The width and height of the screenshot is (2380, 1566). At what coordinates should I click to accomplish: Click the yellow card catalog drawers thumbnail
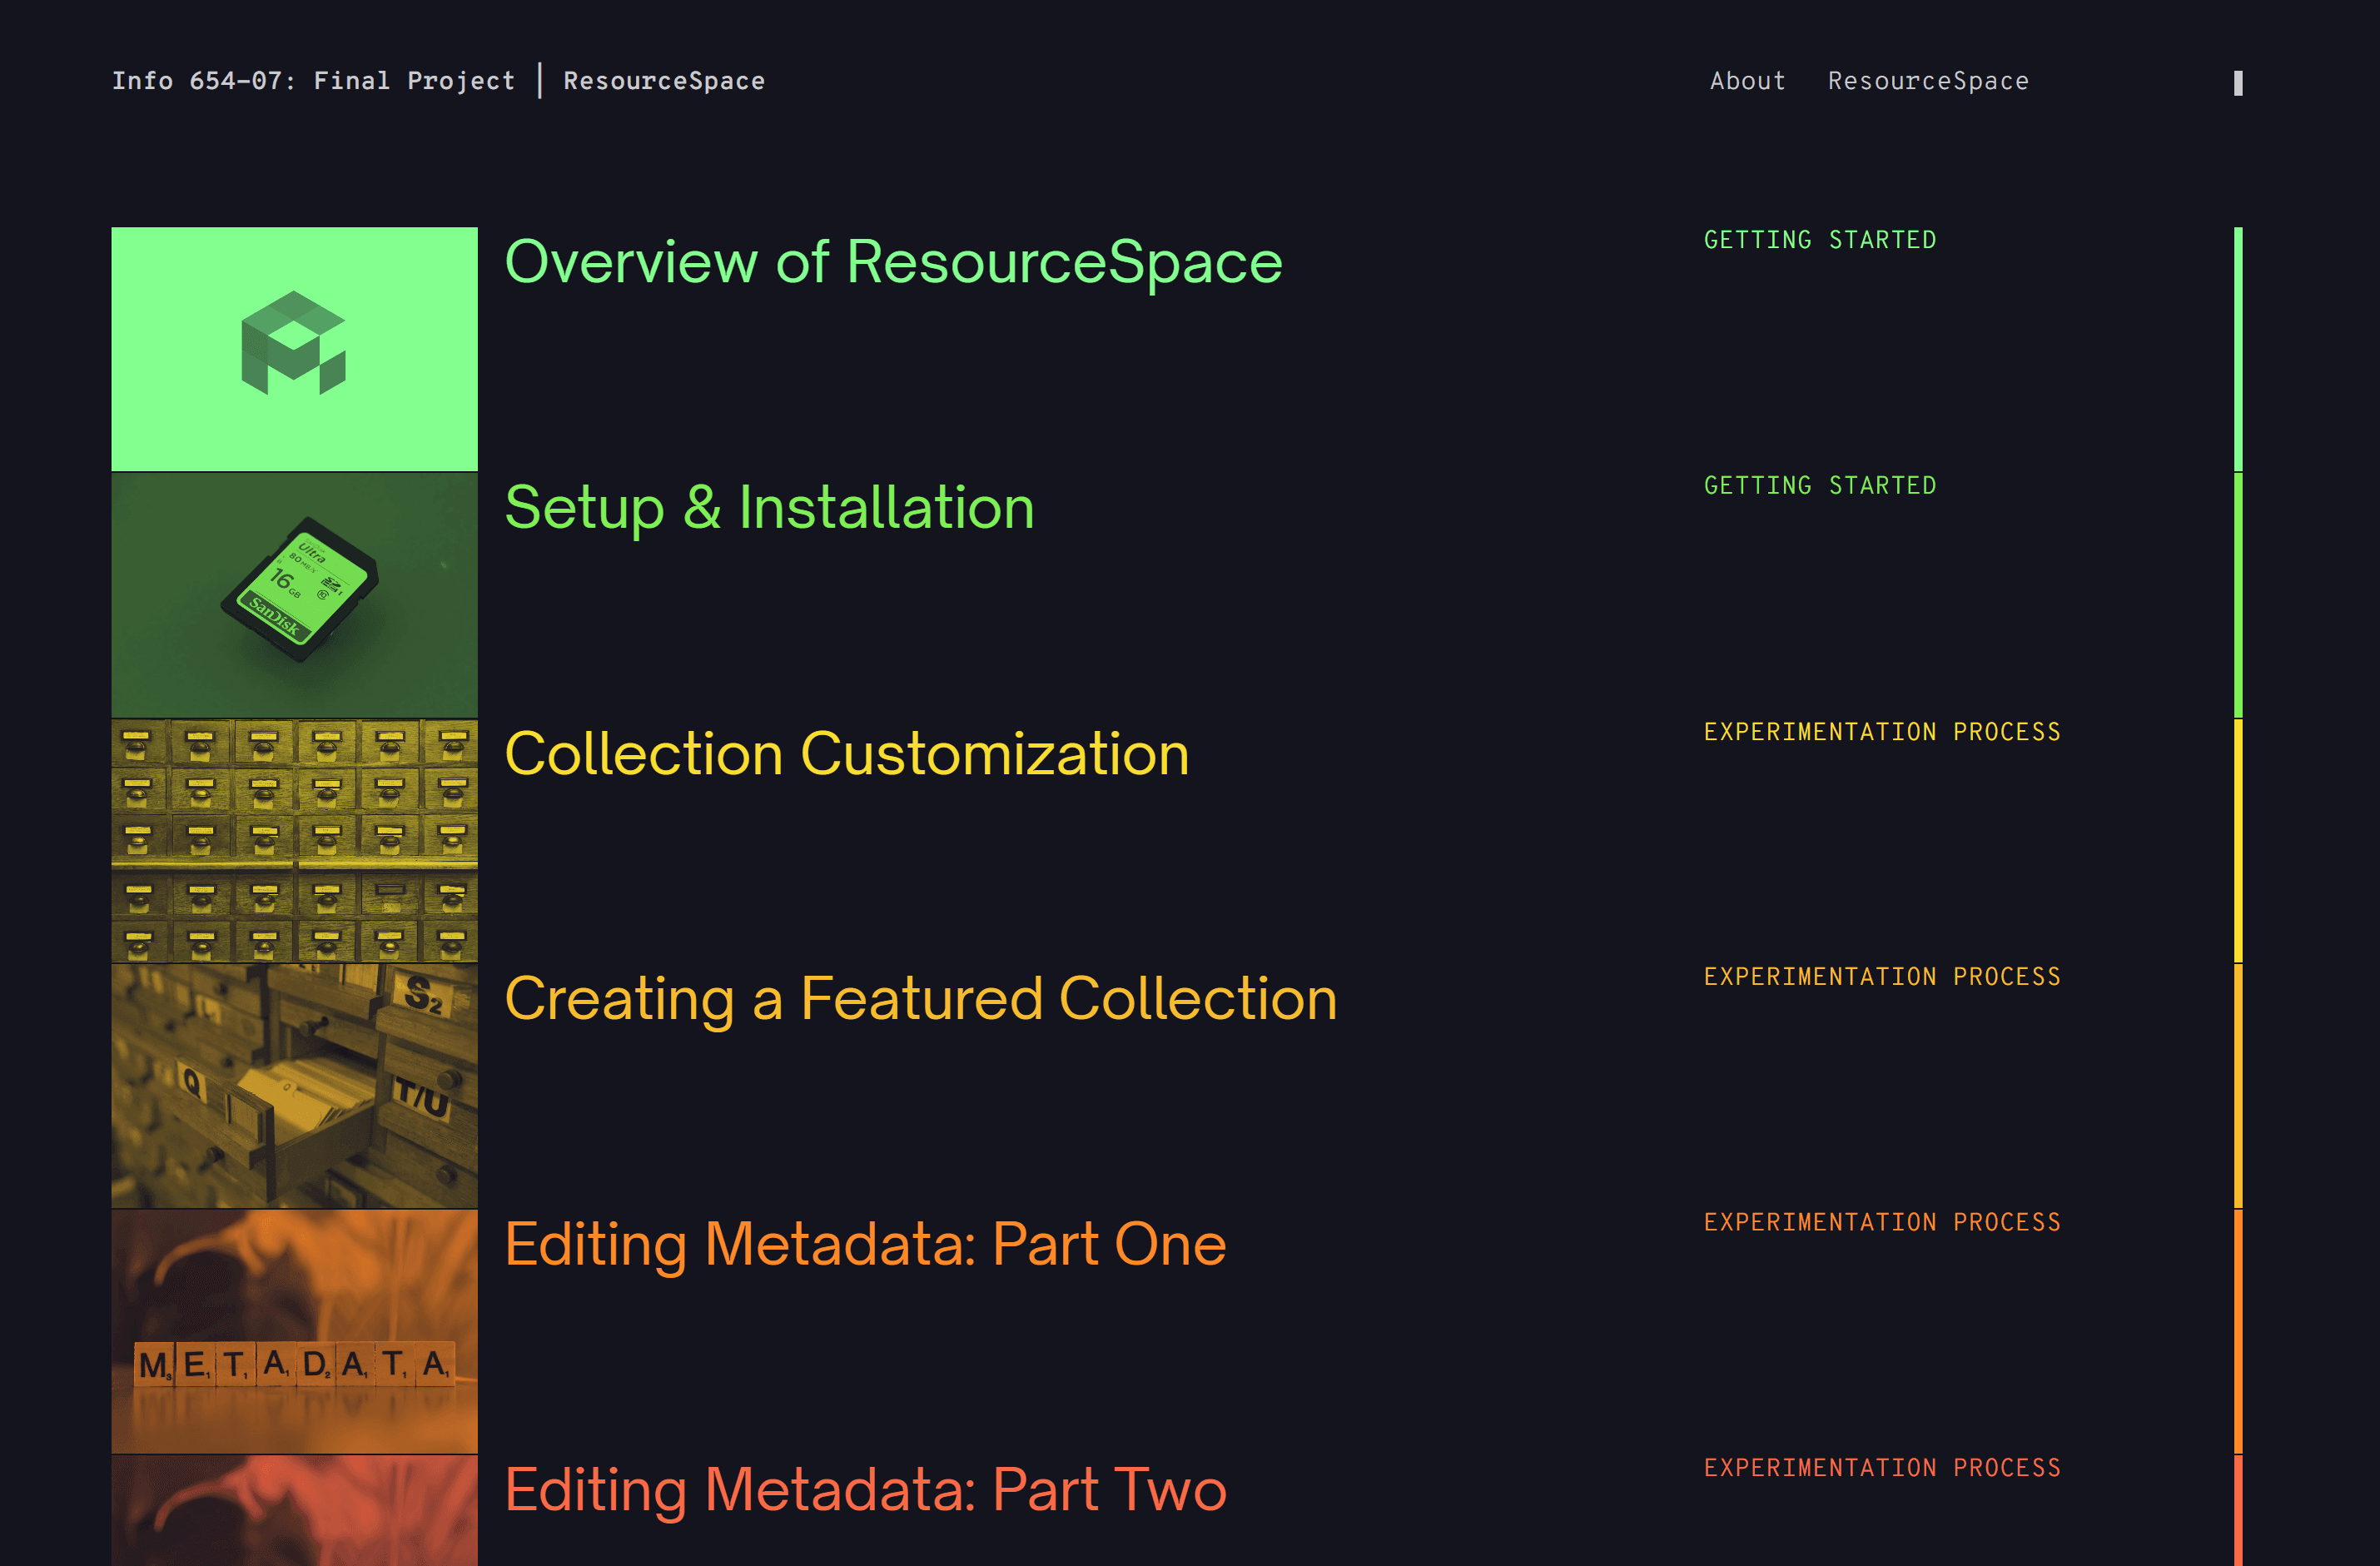coord(294,840)
